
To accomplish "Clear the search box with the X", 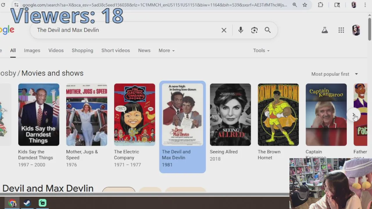I will (x=224, y=30).
